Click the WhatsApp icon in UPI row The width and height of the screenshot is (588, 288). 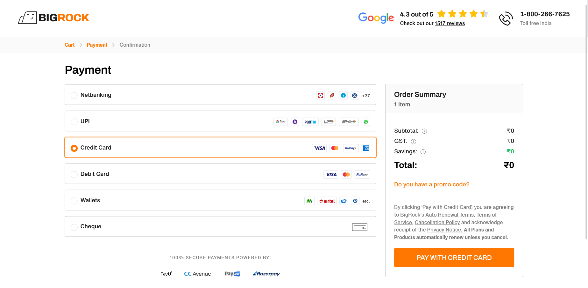[366, 122]
